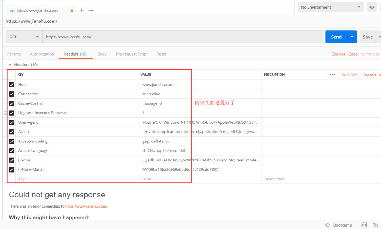This screenshot has height=229, width=381.
Task: Open Bootcamp from the status bar
Action: 339,225
